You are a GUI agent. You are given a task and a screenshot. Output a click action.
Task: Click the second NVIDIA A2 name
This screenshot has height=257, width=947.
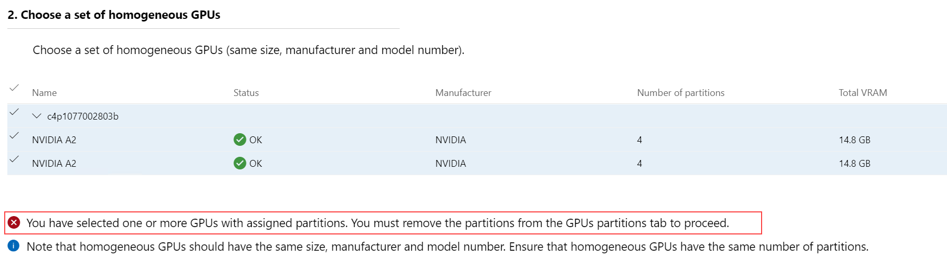[54, 164]
